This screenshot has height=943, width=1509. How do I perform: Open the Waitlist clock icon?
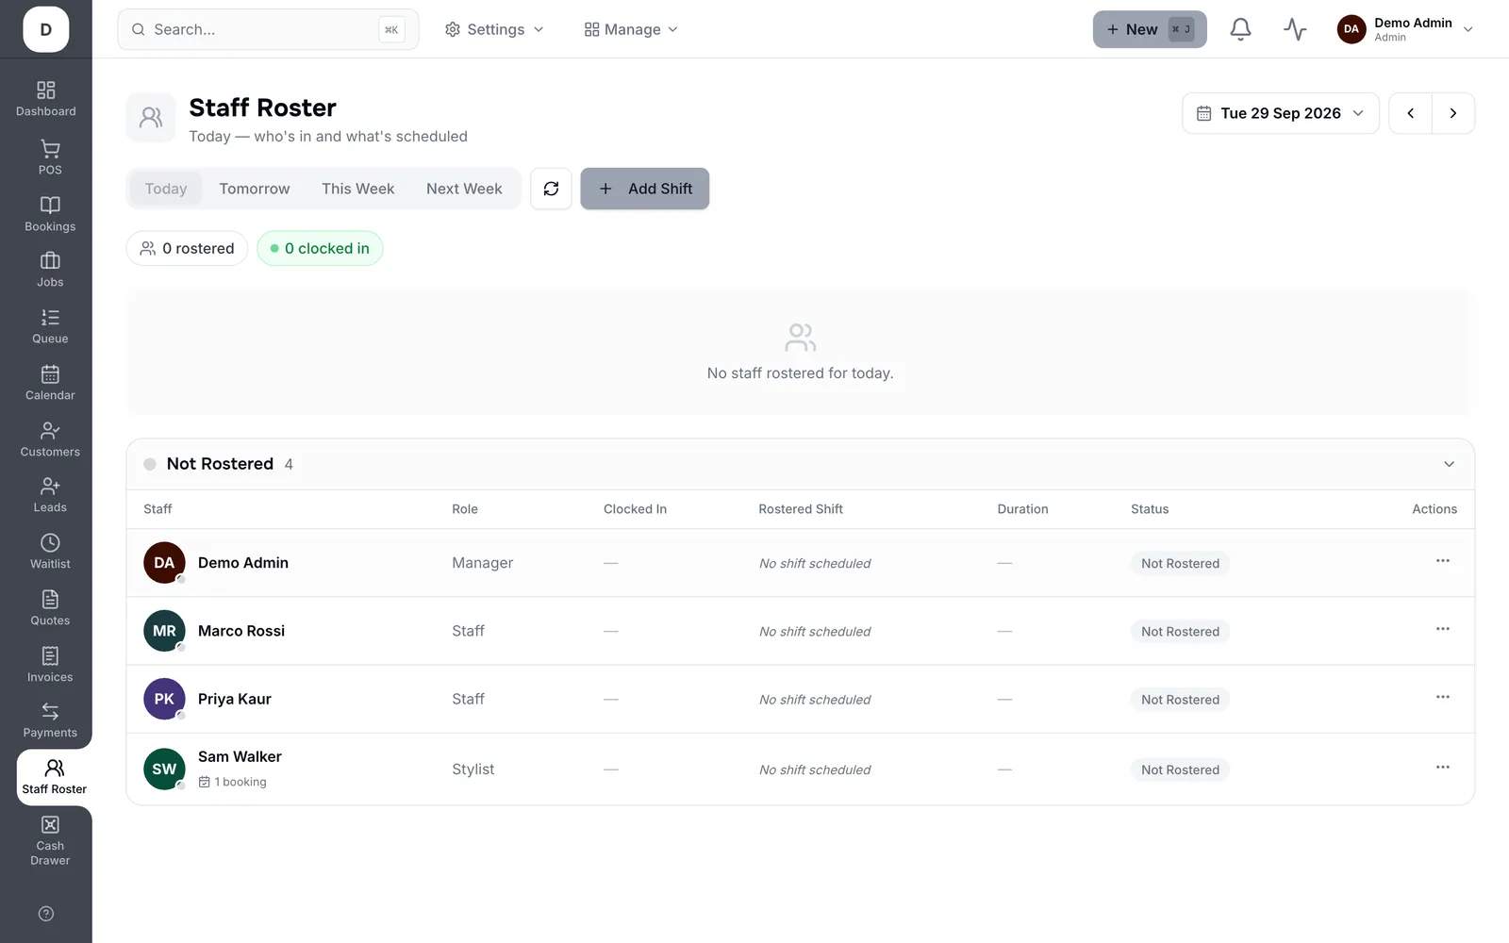pos(50,543)
